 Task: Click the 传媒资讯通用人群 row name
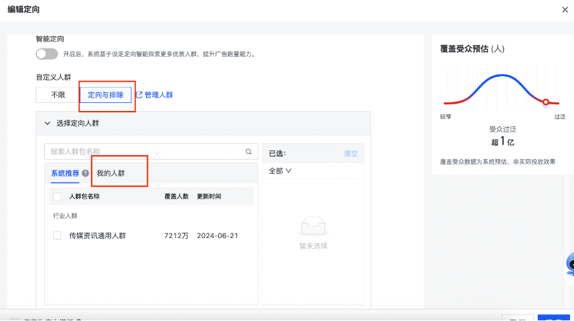click(x=97, y=236)
